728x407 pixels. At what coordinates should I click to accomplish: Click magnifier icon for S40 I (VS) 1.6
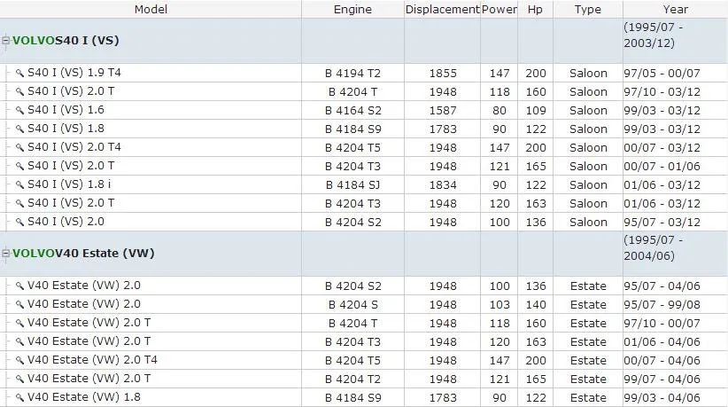[19, 110]
